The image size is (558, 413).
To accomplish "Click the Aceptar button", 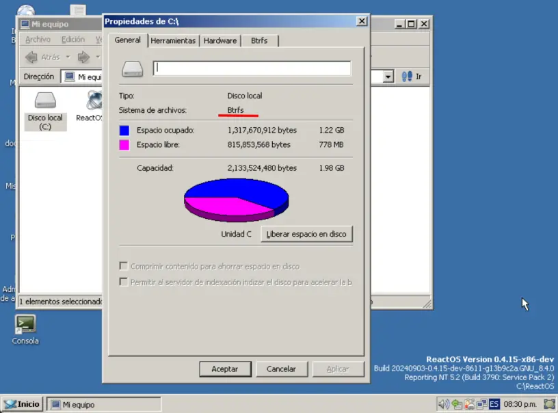I will [x=225, y=369].
